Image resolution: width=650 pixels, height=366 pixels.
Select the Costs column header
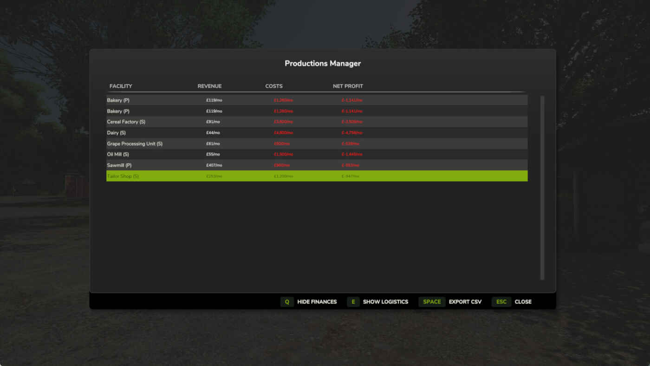click(274, 86)
